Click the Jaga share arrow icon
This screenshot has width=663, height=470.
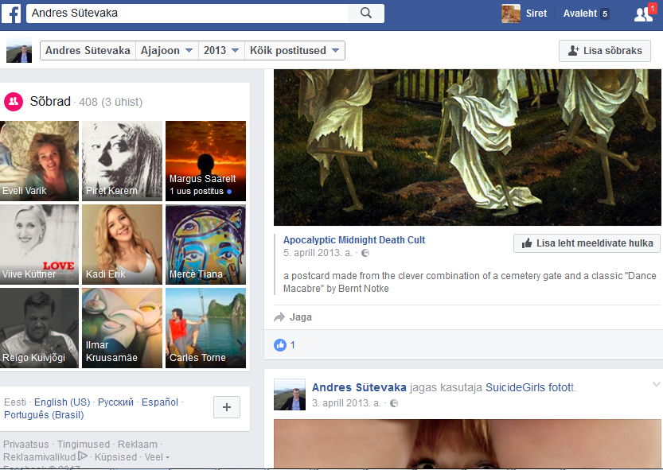(x=279, y=317)
